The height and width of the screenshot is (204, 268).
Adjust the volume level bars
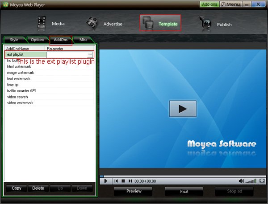coord(251,181)
